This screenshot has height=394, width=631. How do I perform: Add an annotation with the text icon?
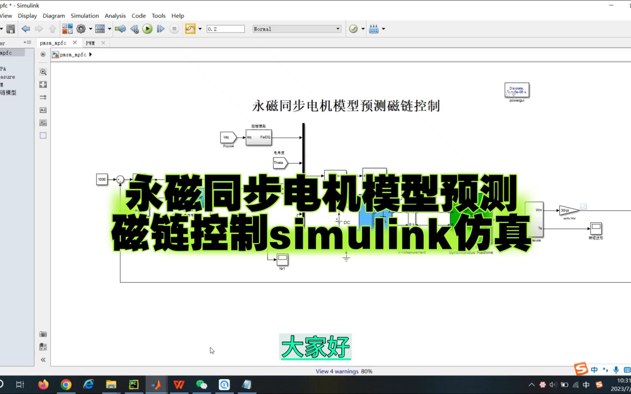pyautogui.click(x=43, y=110)
